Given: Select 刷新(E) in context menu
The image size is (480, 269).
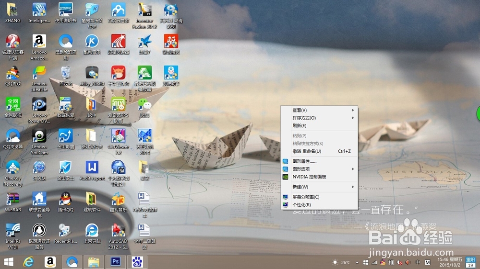Looking at the screenshot, I should click(x=319, y=125).
